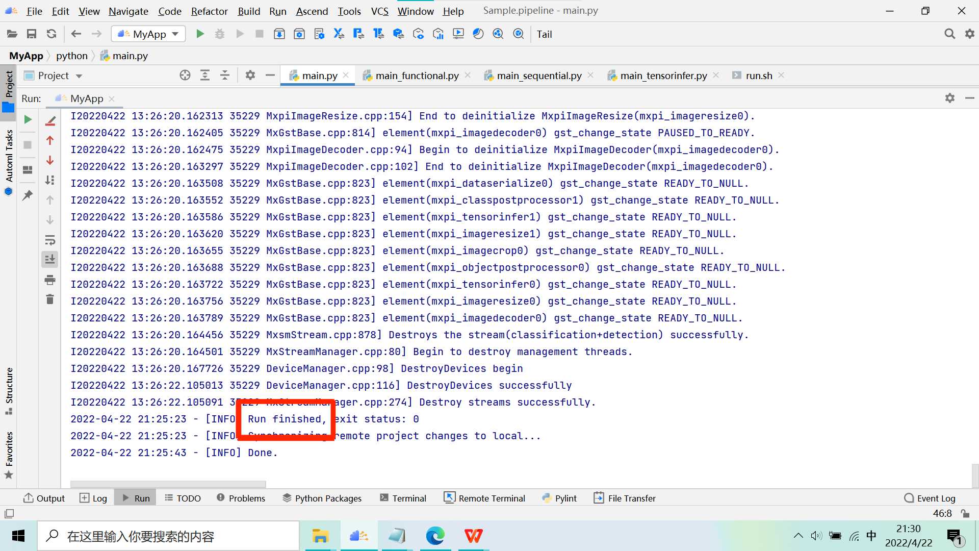Click the horizontal scrollbar of console output
Image resolution: width=979 pixels, height=551 pixels.
pos(168,484)
